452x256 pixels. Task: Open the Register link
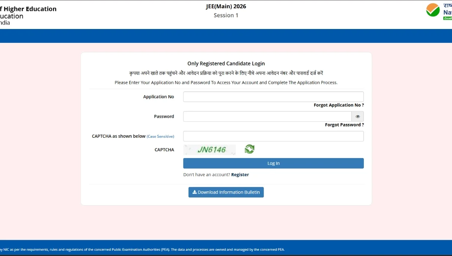240,174
